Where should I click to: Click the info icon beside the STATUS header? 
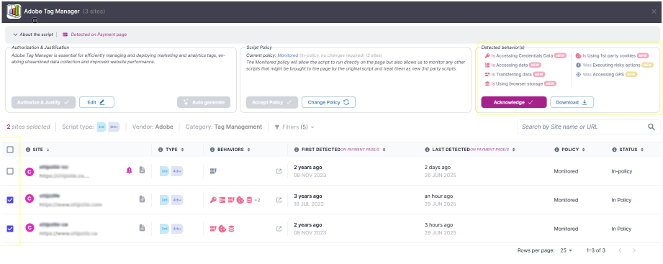[x=614, y=150]
